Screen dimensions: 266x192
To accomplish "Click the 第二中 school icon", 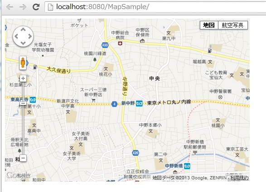I will point(161,160).
